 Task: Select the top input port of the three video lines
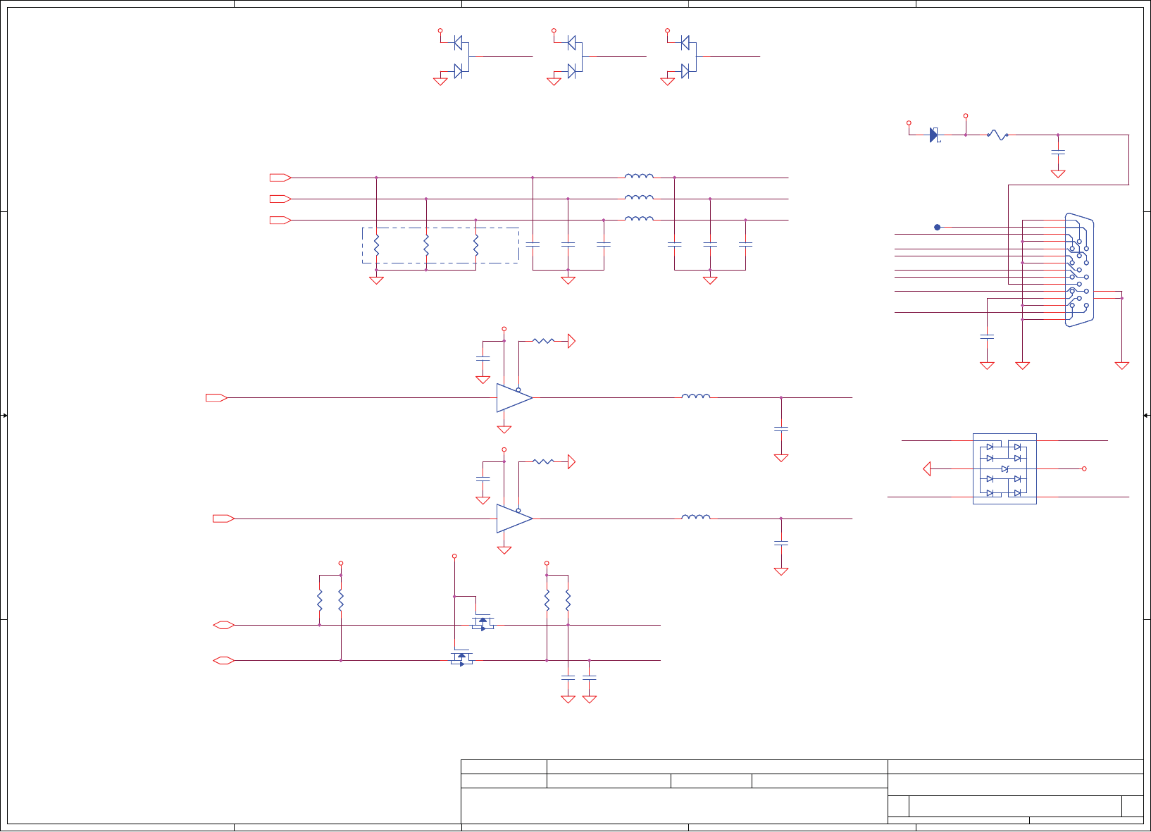280,178
